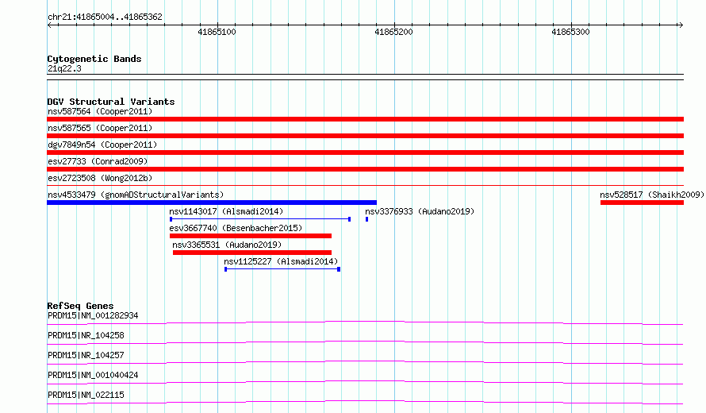Open the DGV Structural Variants track title
This screenshot has width=706, height=413.
point(111,102)
